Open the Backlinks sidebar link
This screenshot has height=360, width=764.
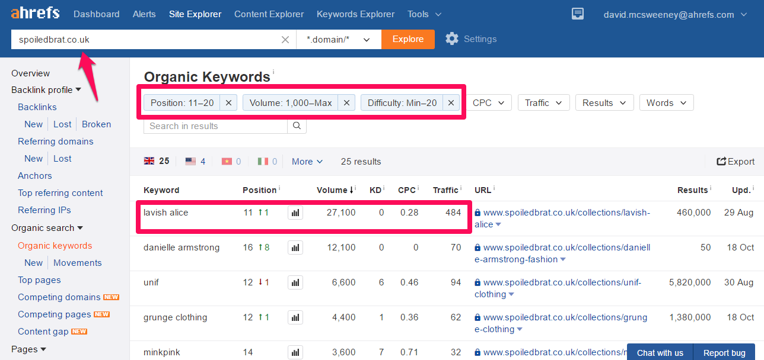click(x=37, y=107)
